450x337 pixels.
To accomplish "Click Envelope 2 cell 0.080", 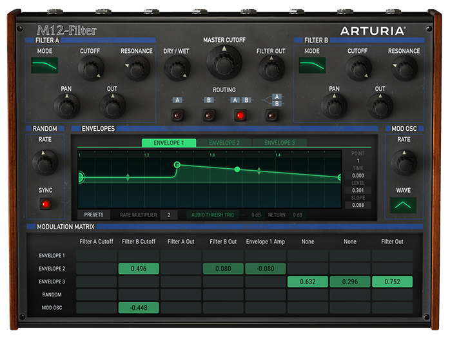I will click(x=223, y=269).
